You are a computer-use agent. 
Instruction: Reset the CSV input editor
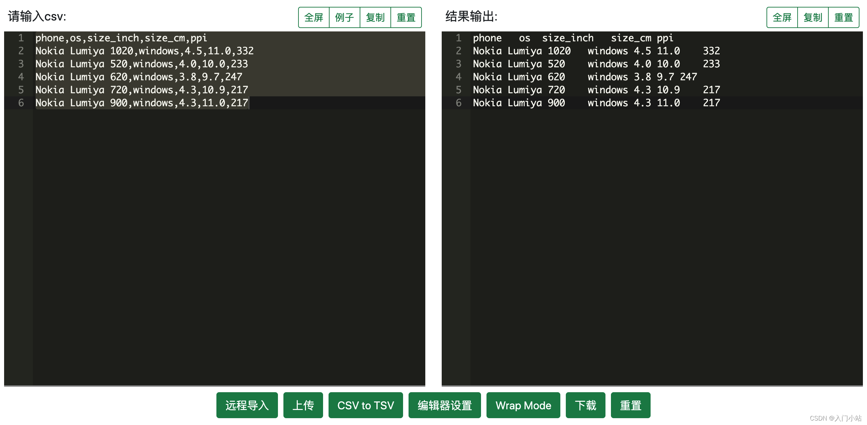point(406,17)
